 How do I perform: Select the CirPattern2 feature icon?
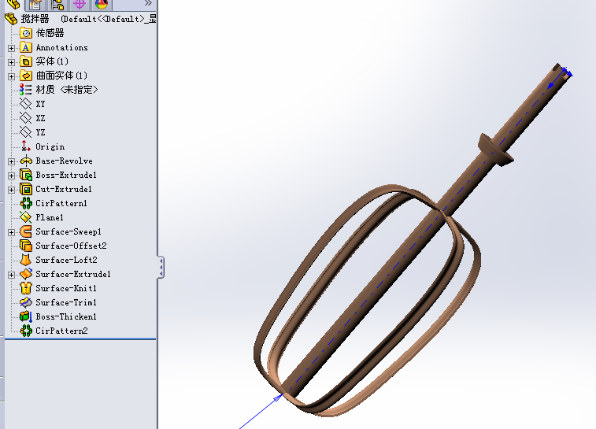pyautogui.click(x=26, y=331)
